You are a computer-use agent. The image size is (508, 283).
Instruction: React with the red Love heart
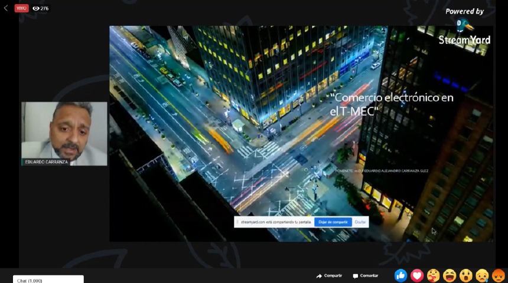(417, 275)
